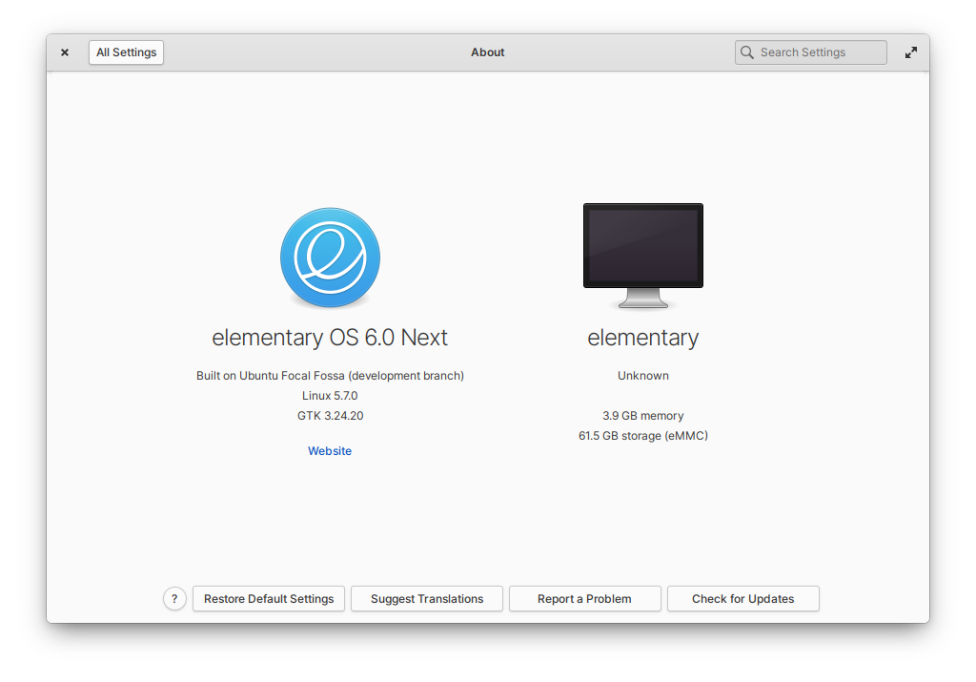Return to All Settings
Viewport: 976px width, 682px height.
click(x=126, y=52)
